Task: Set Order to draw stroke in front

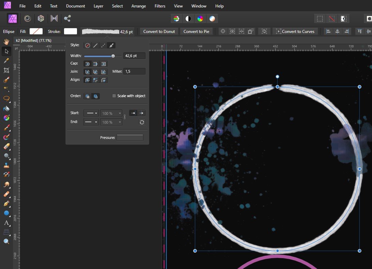Action: tap(96, 96)
